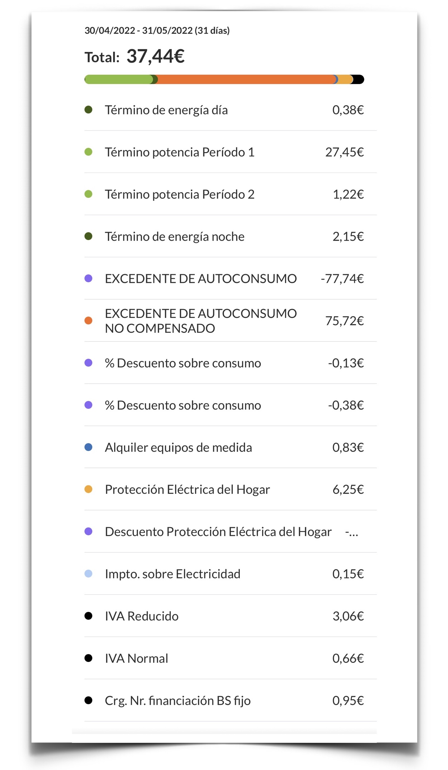Click the light blue dot beside Impto. sobre Electricidad
Viewport: 448px width, 770px height.
click(x=88, y=574)
